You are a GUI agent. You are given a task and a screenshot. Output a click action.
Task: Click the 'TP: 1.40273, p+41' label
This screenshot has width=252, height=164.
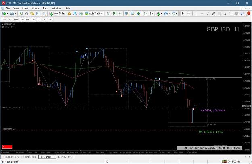210,132
